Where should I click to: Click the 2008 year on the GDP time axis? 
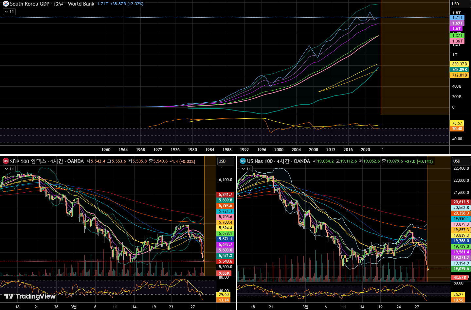tap(314, 150)
